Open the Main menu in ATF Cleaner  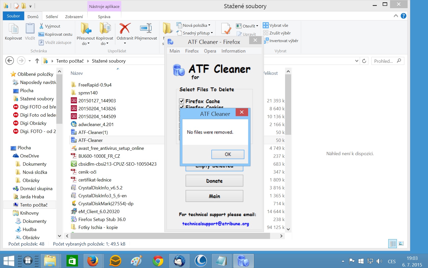[175, 51]
